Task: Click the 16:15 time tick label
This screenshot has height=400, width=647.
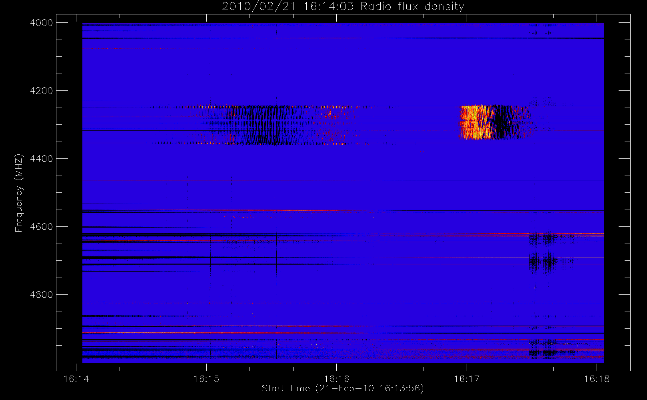Action: 206,379
